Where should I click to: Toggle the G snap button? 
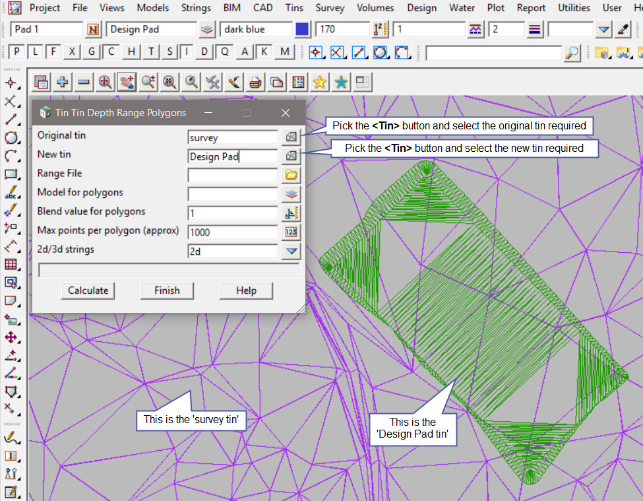tap(92, 52)
